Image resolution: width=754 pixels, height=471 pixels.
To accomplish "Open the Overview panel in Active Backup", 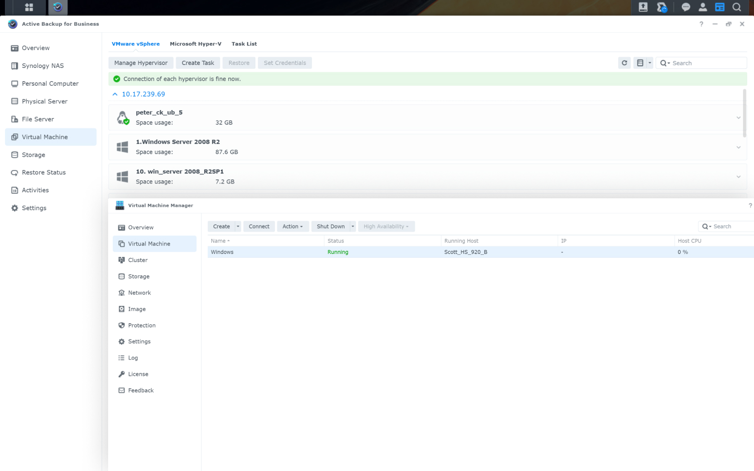I will [36, 48].
